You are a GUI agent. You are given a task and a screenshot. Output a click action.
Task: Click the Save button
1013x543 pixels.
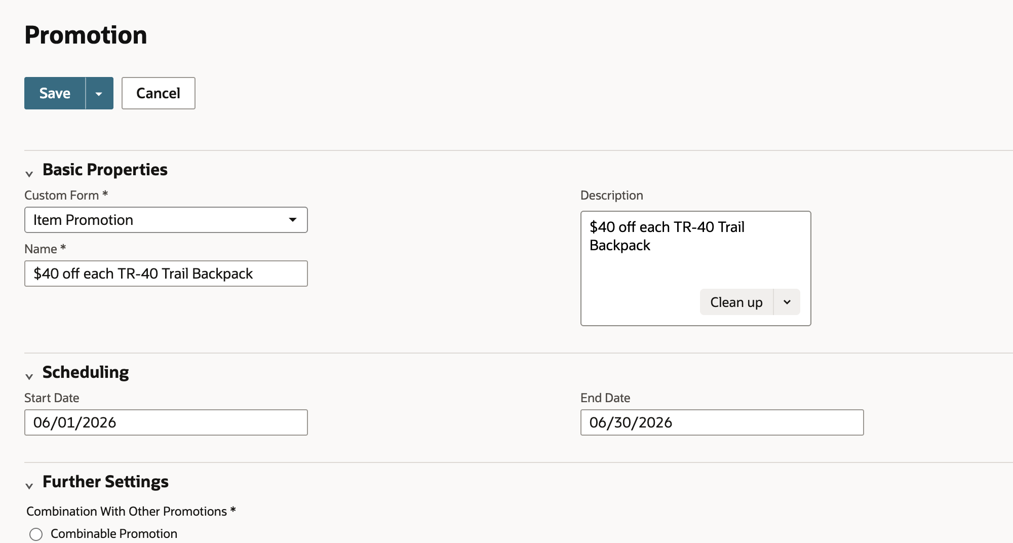pyautogui.click(x=55, y=93)
